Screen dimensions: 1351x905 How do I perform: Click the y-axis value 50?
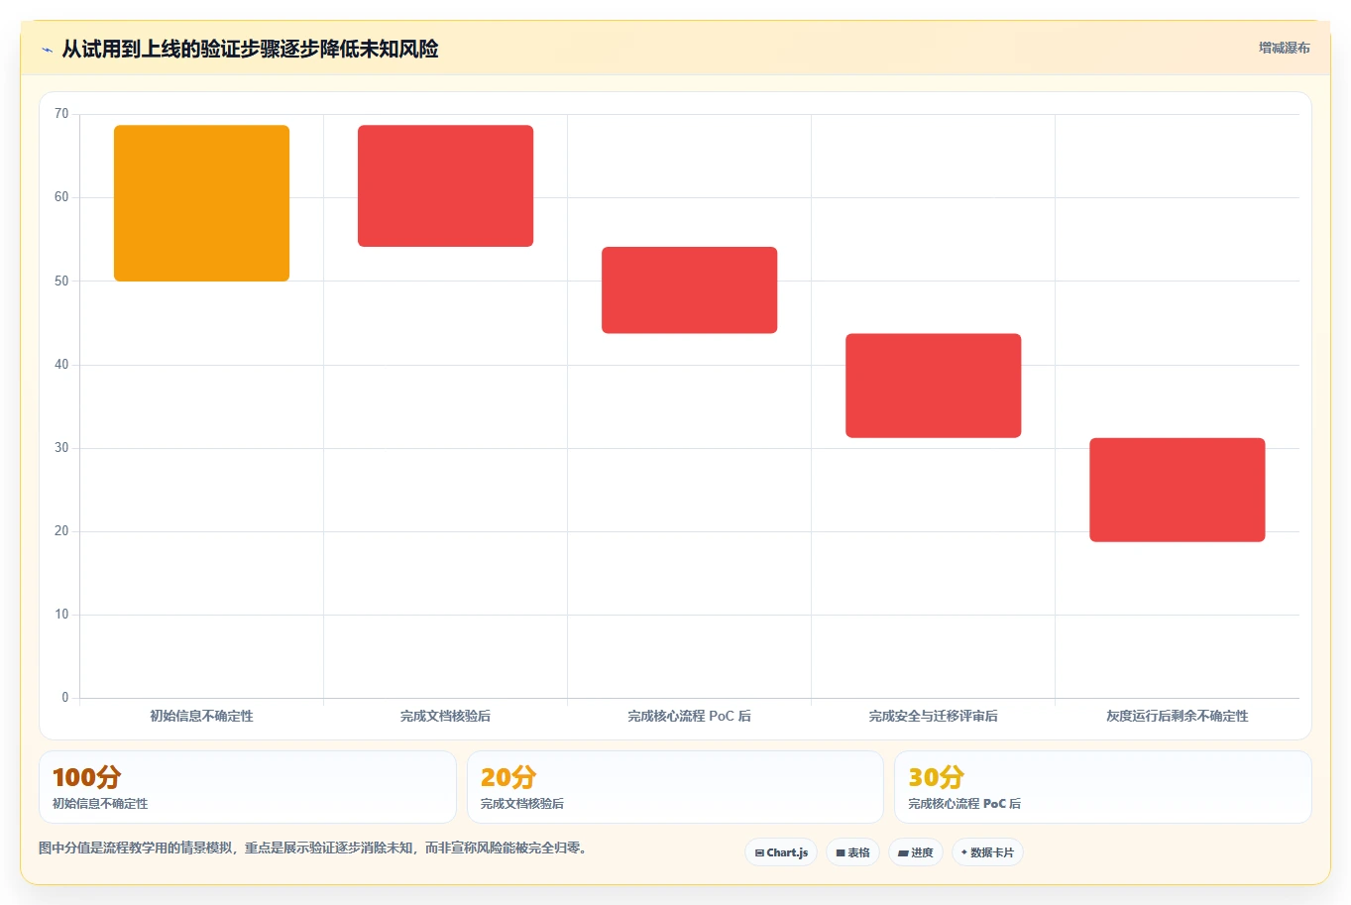point(61,282)
